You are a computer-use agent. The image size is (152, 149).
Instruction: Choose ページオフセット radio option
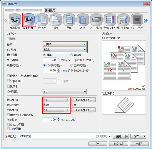point(44,65)
